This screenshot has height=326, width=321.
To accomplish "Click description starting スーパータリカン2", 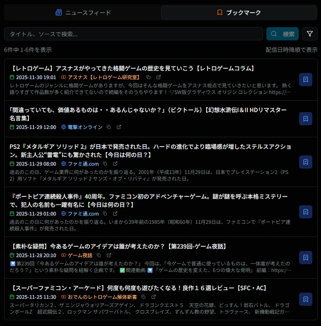I will click(x=150, y=309).
